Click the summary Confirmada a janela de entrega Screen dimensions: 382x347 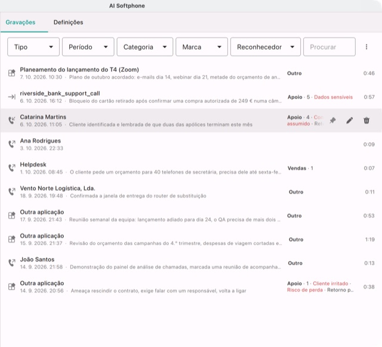coord(138,196)
